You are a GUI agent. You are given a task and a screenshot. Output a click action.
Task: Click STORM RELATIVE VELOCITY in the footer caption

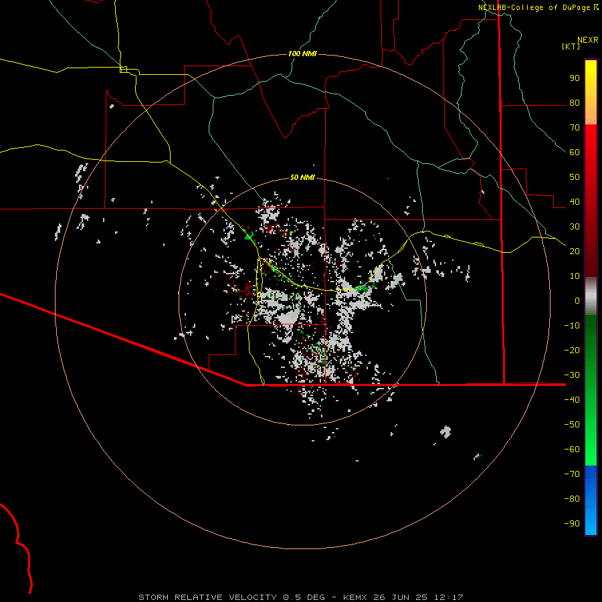[209, 597]
